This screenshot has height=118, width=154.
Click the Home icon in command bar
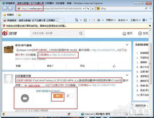77,20
